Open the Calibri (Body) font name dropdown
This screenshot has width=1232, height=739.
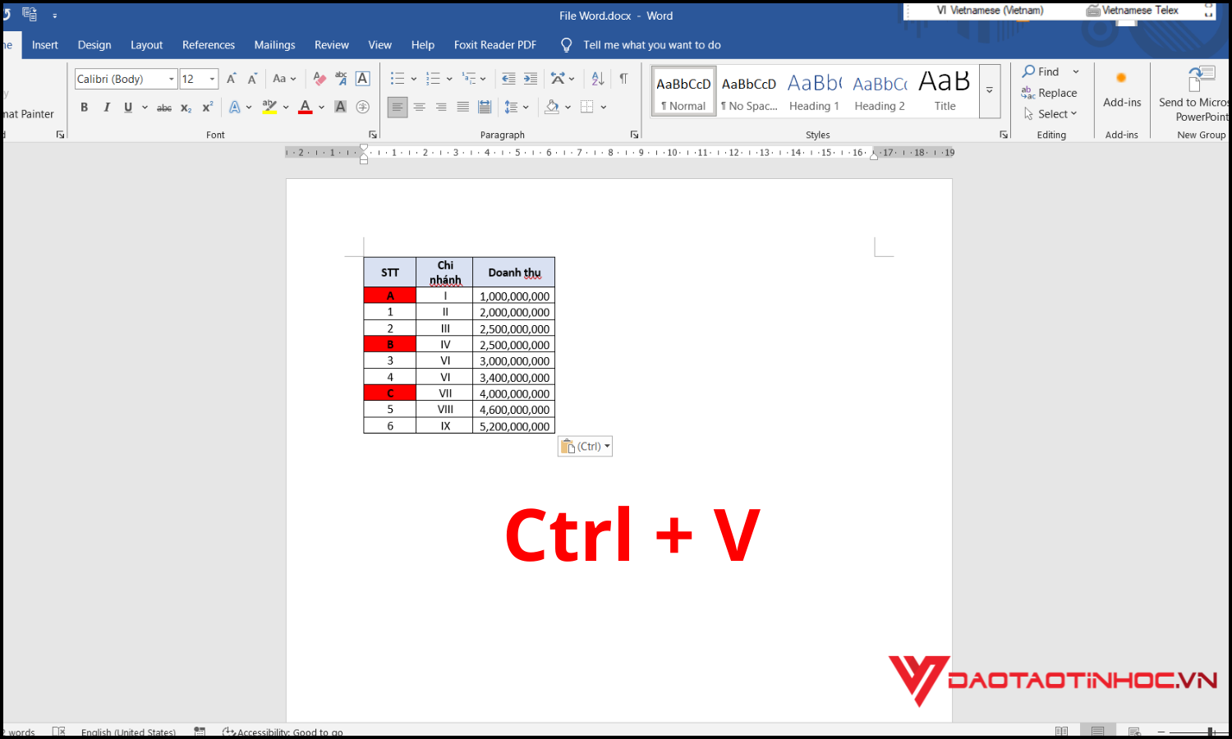point(172,79)
